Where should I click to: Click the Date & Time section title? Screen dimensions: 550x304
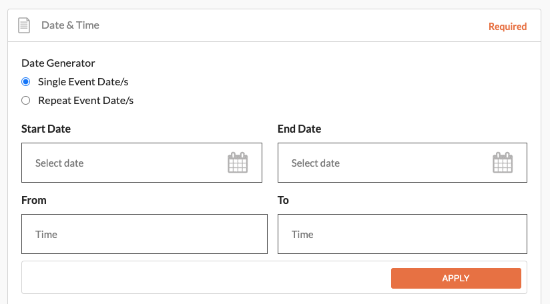[x=70, y=25]
